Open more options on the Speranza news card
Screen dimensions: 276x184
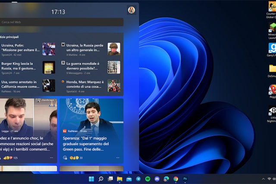[x=117, y=158]
